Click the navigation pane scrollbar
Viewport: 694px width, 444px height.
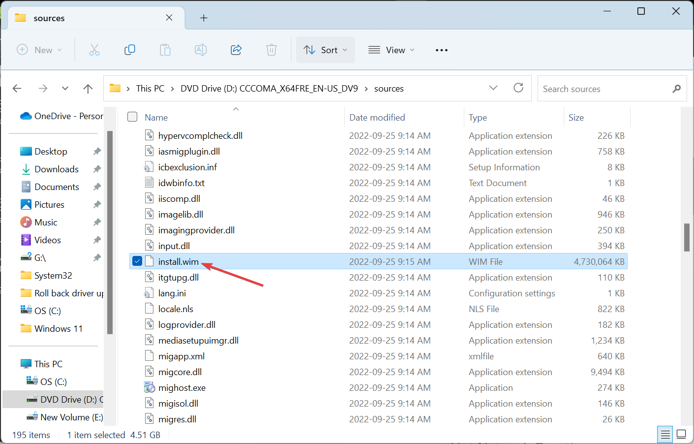tap(110, 232)
